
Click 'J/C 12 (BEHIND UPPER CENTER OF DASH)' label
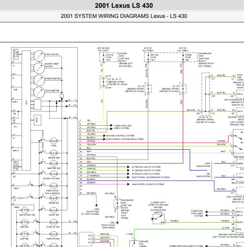(x=134, y=89)
